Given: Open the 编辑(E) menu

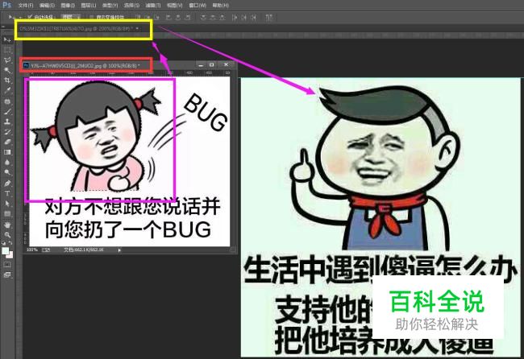Looking at the screenshot, I should [x=47, y=6].
